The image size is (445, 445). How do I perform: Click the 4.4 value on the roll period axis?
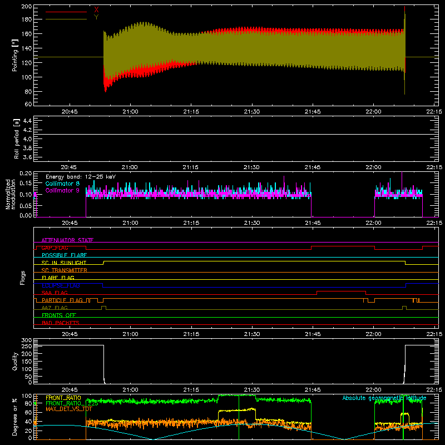pyautogui.click(x=27, y=121)
